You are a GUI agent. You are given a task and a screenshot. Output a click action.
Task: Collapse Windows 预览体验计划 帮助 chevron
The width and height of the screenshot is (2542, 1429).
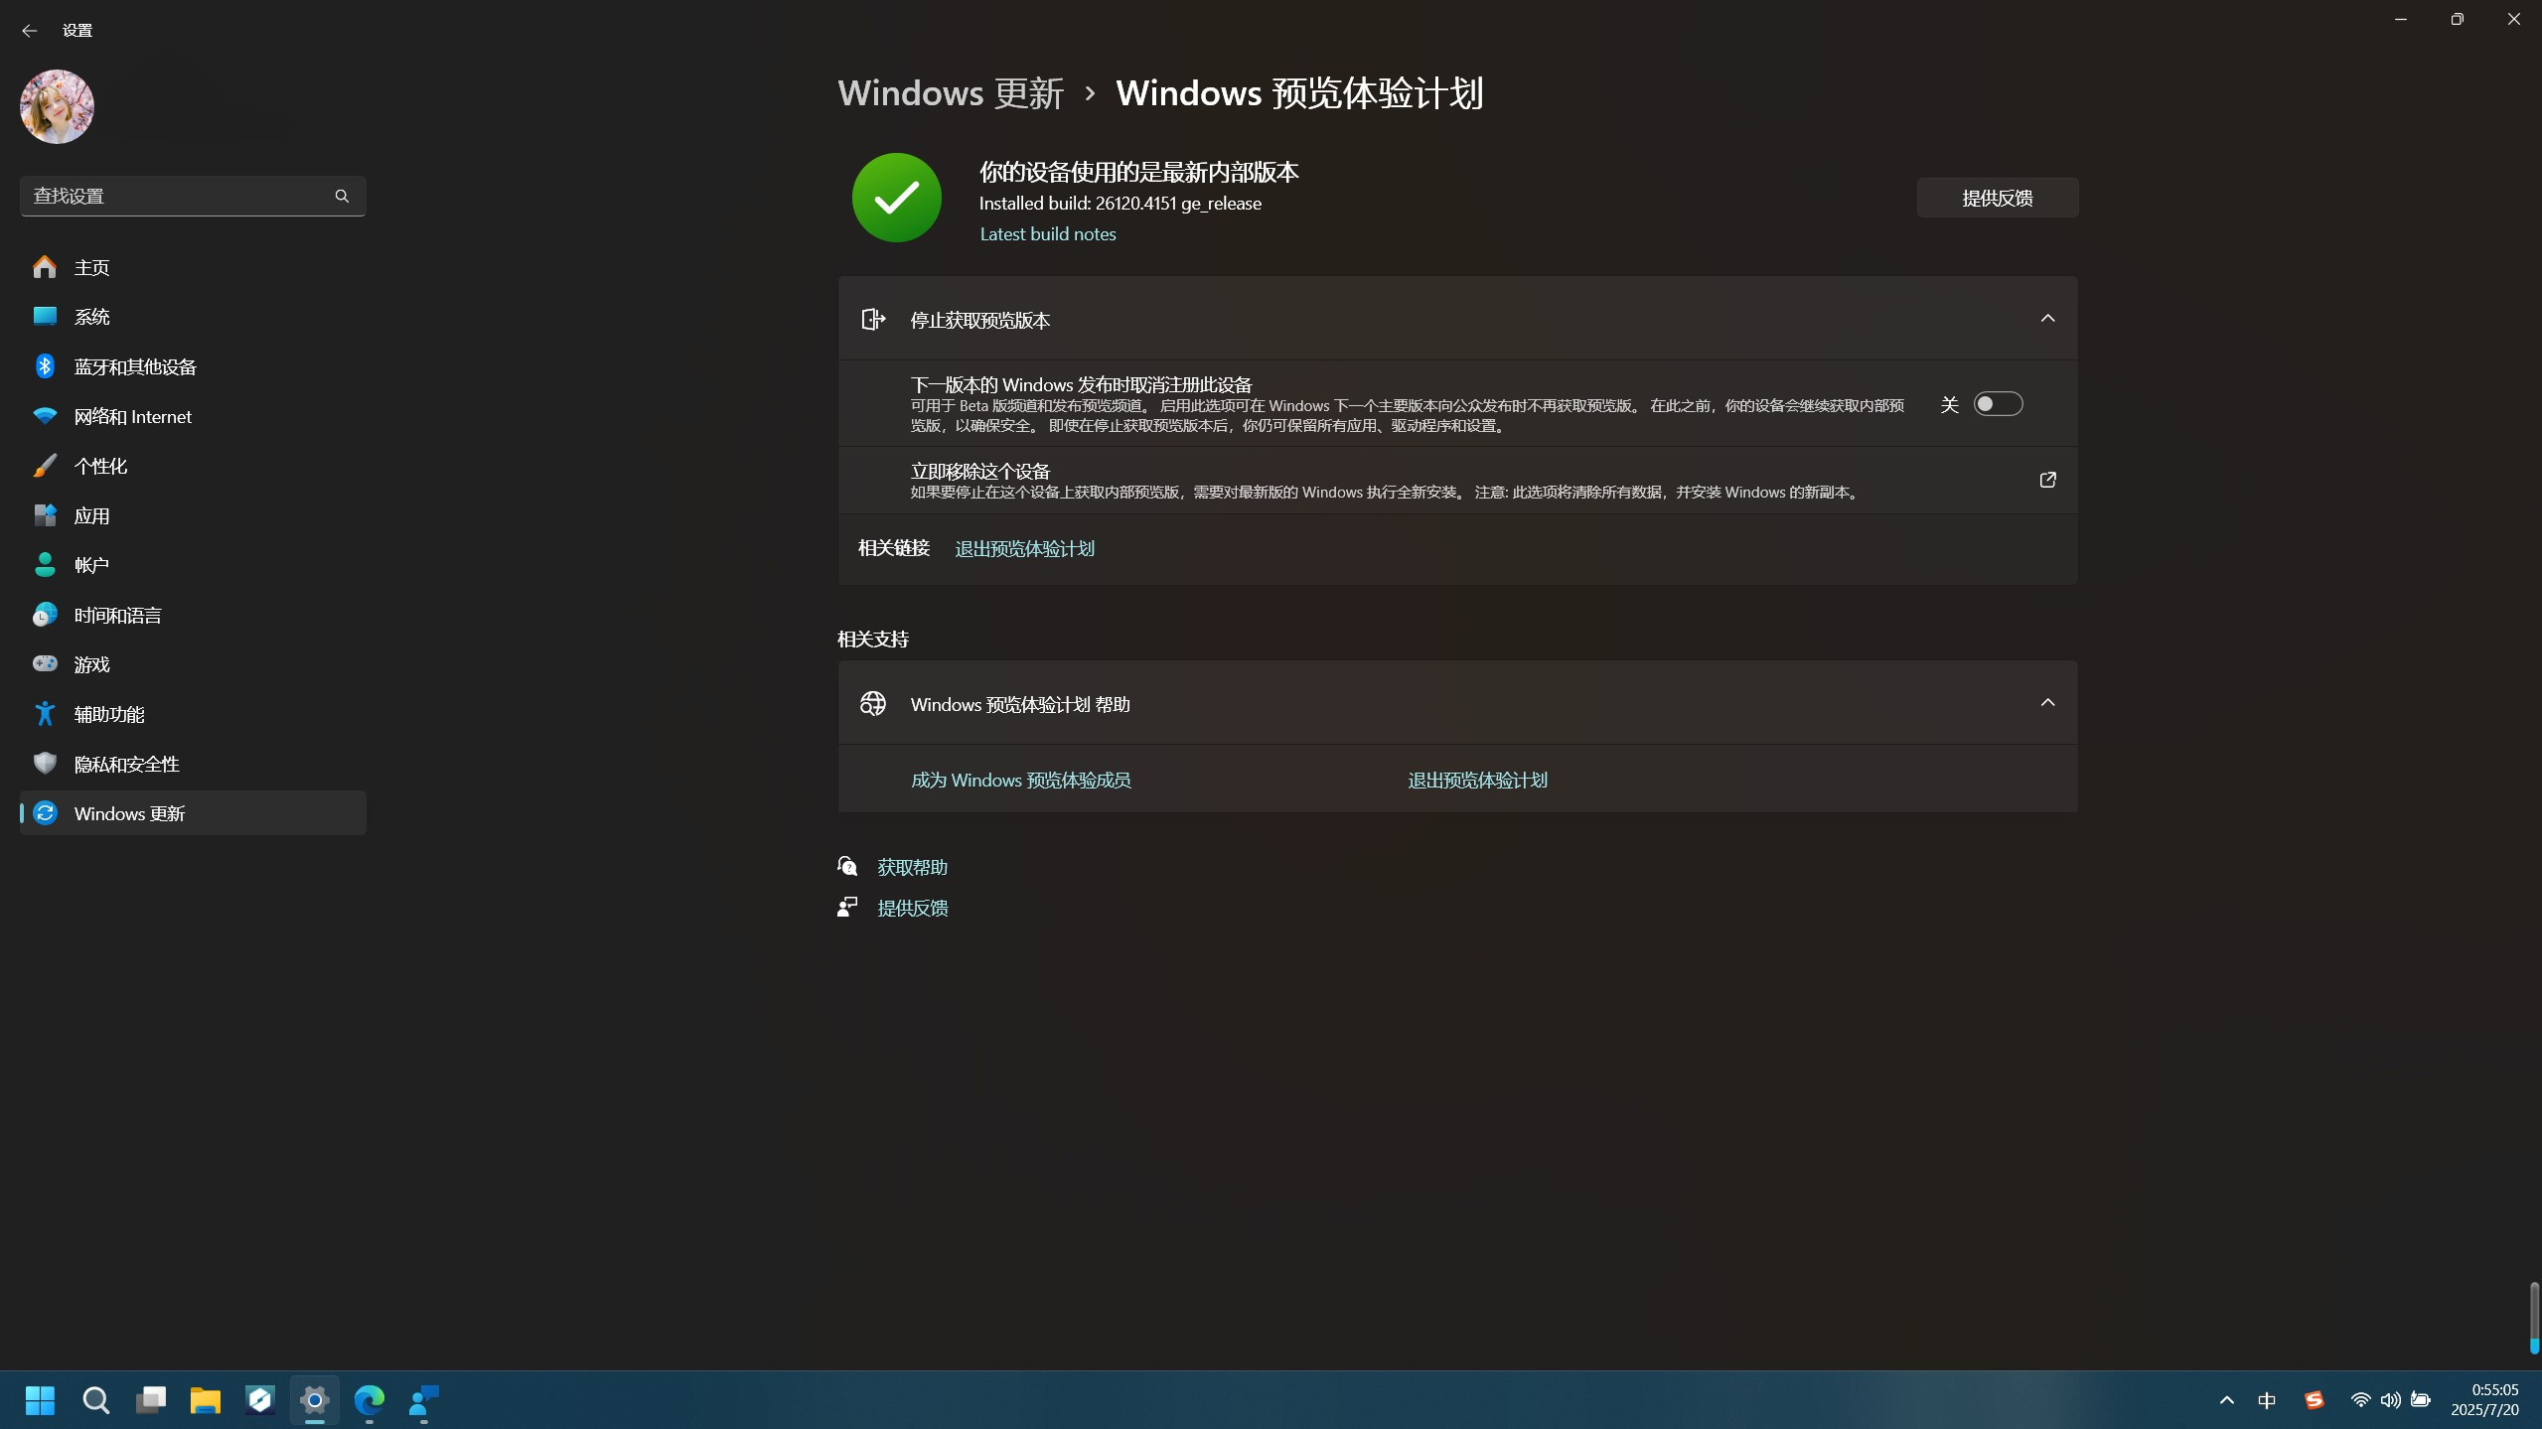[2047, 703]
